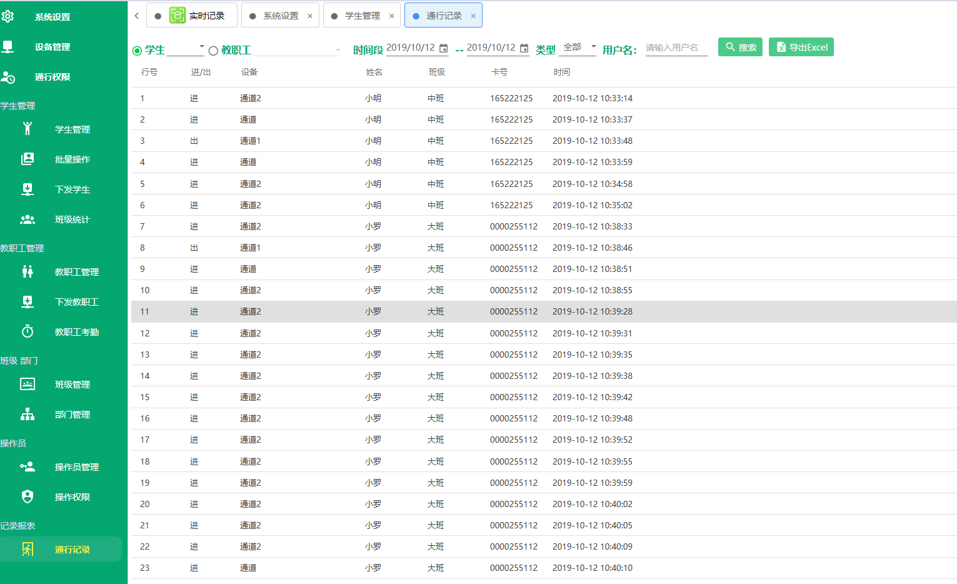Viewport: 957px width, 584px height.
Task: Open 设备管理 menu item
Action: tap(53, 47)
